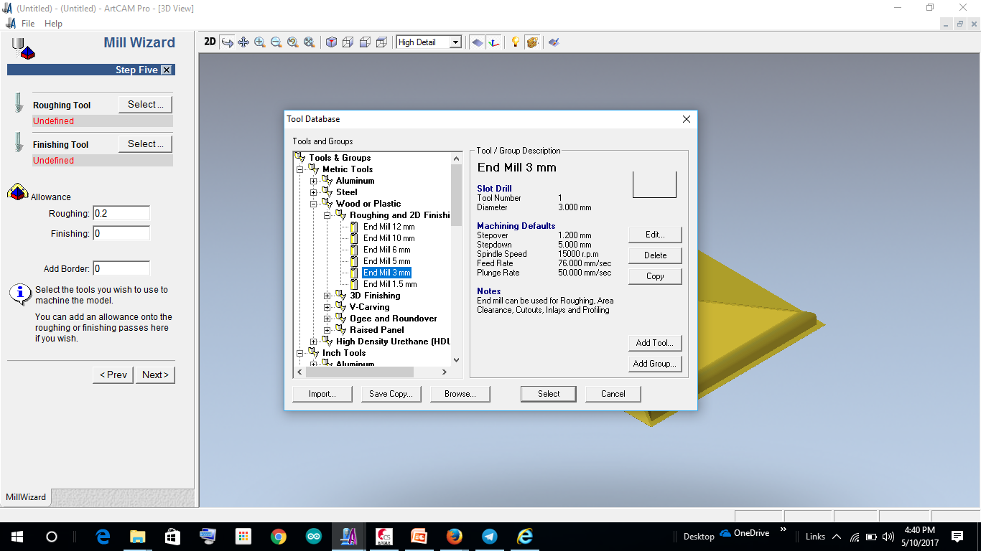
Task: Click the Add Tool button
Action: coord(655,343)
